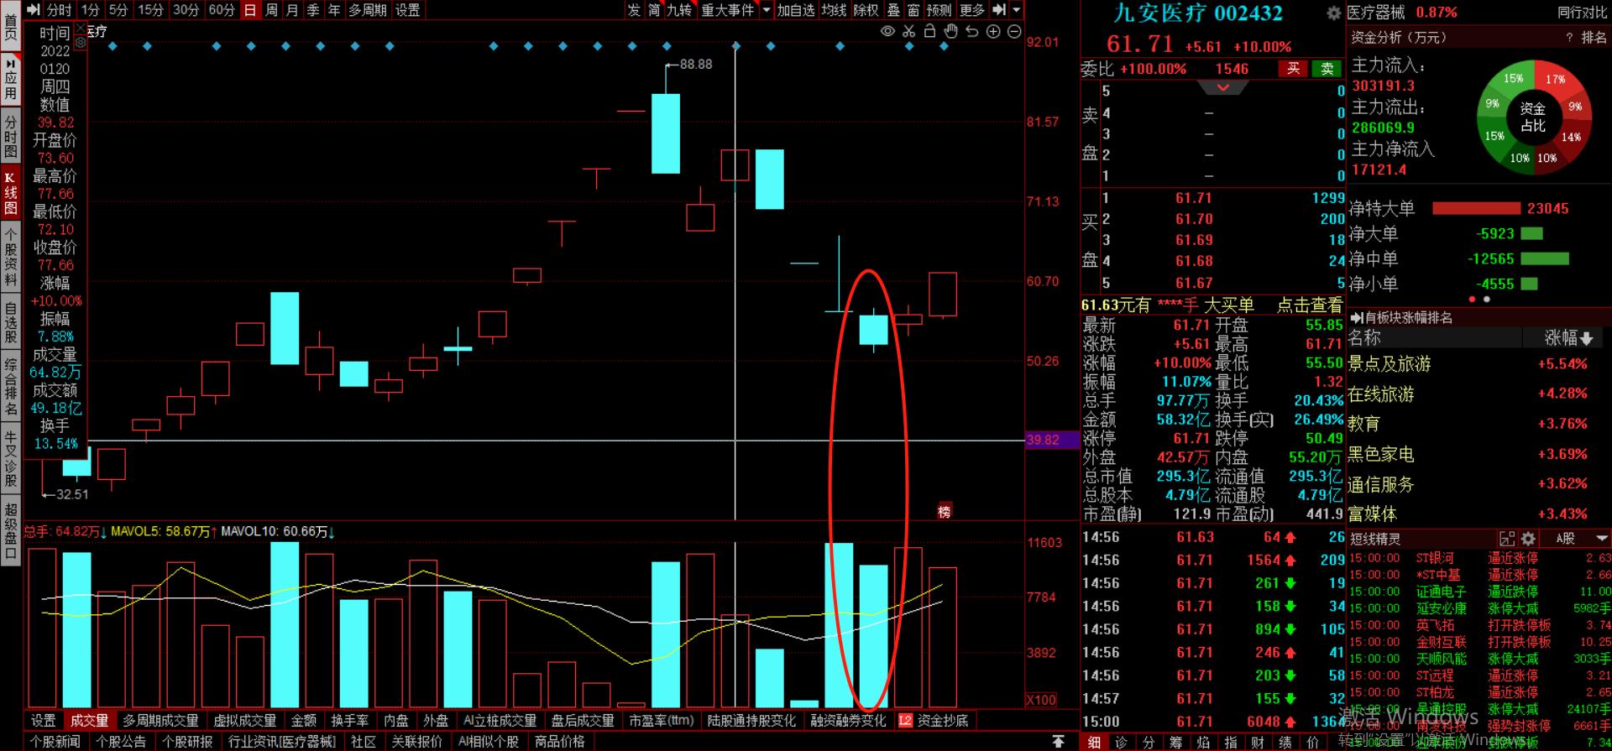Activate the hand pan tool
Image resolution: width=1612 pixels, height=751 pixels.
point(950,32)
